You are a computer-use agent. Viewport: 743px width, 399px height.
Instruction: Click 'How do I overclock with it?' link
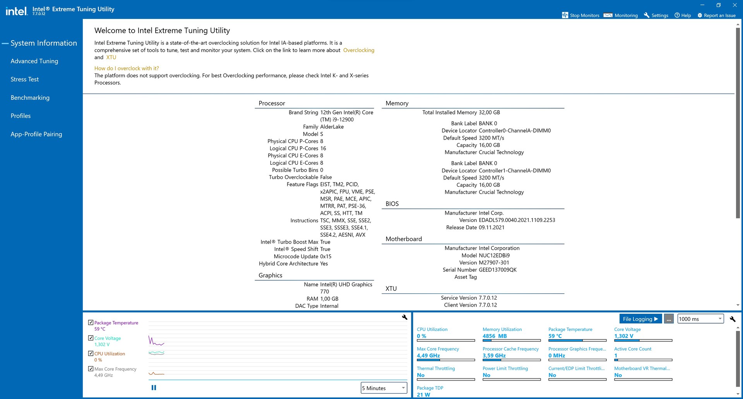[x=127, y=68]
